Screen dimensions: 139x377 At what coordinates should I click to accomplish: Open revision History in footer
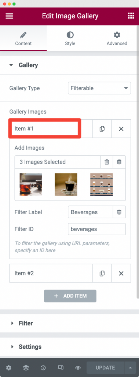(x=43, y=368)
